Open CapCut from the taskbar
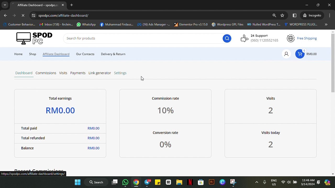 (x=168, y=182)
